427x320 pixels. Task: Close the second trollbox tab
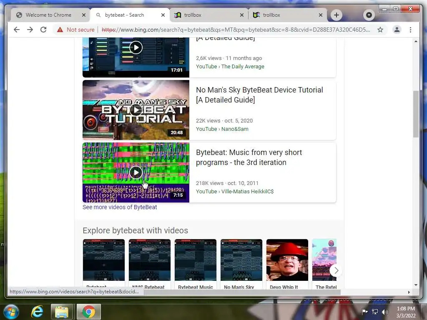(x=321, y=15)
